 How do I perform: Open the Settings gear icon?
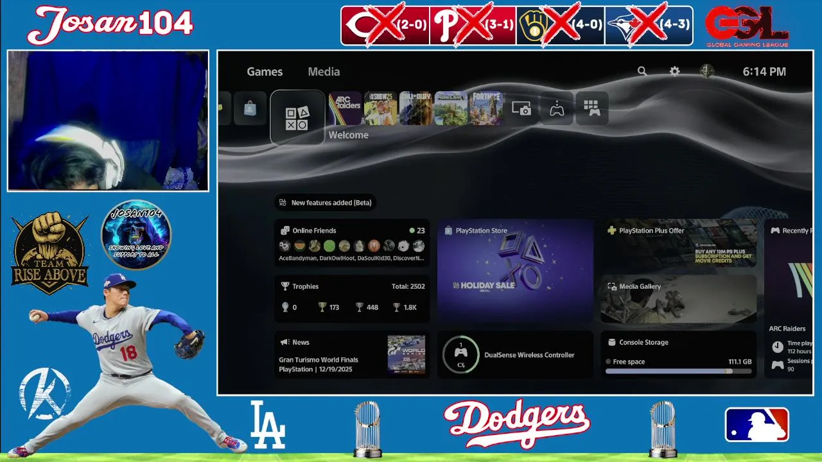[674, 71]
